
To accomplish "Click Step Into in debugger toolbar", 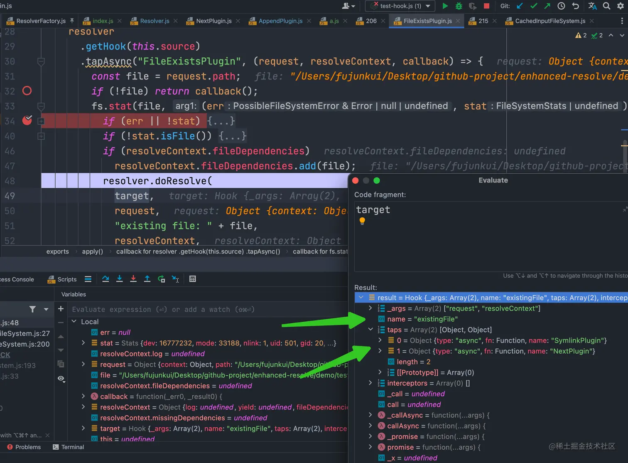I will click(x=119, y=279).
